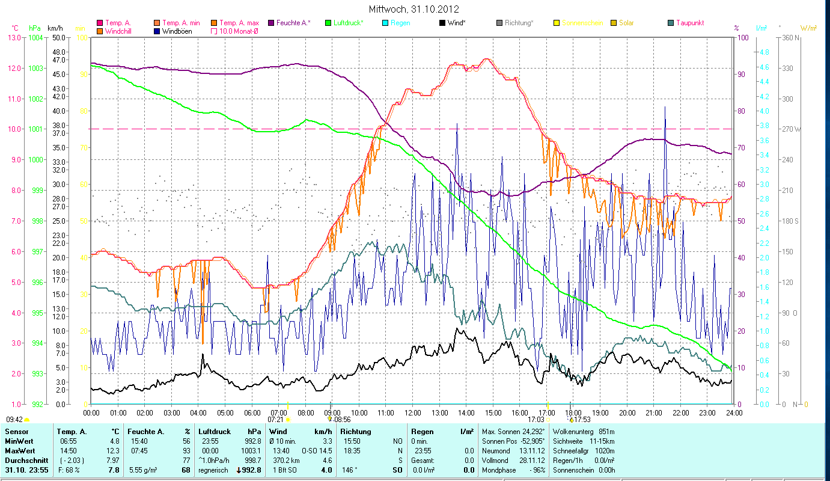The width and height of the screenshot is (830, 481).
Task: Click the Neumond 13.11.12 entry
Action: (x=513, y=451)
